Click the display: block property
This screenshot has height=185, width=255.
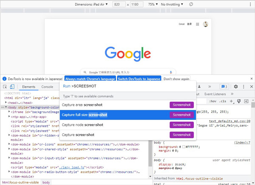click(172, 164)
